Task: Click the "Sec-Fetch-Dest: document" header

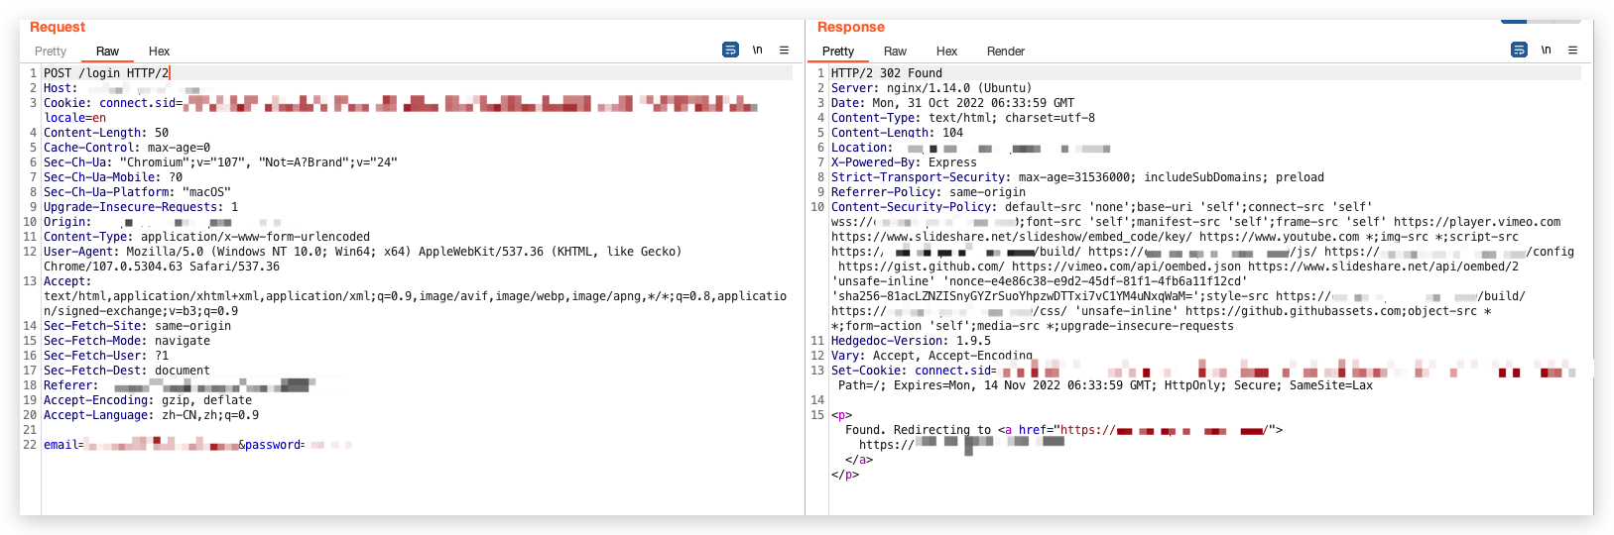Action: point(127,371)
